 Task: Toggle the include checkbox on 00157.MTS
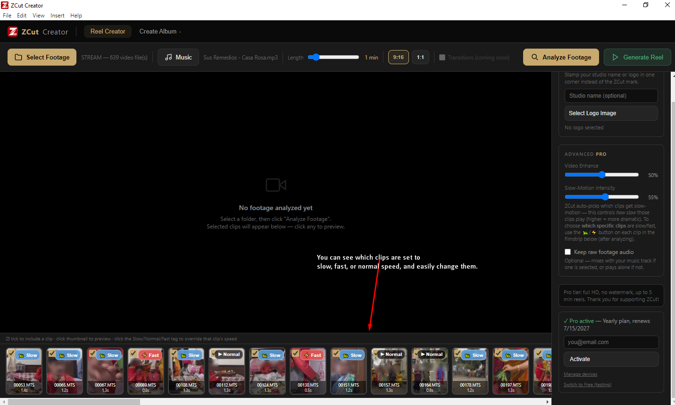click(376, 353)
